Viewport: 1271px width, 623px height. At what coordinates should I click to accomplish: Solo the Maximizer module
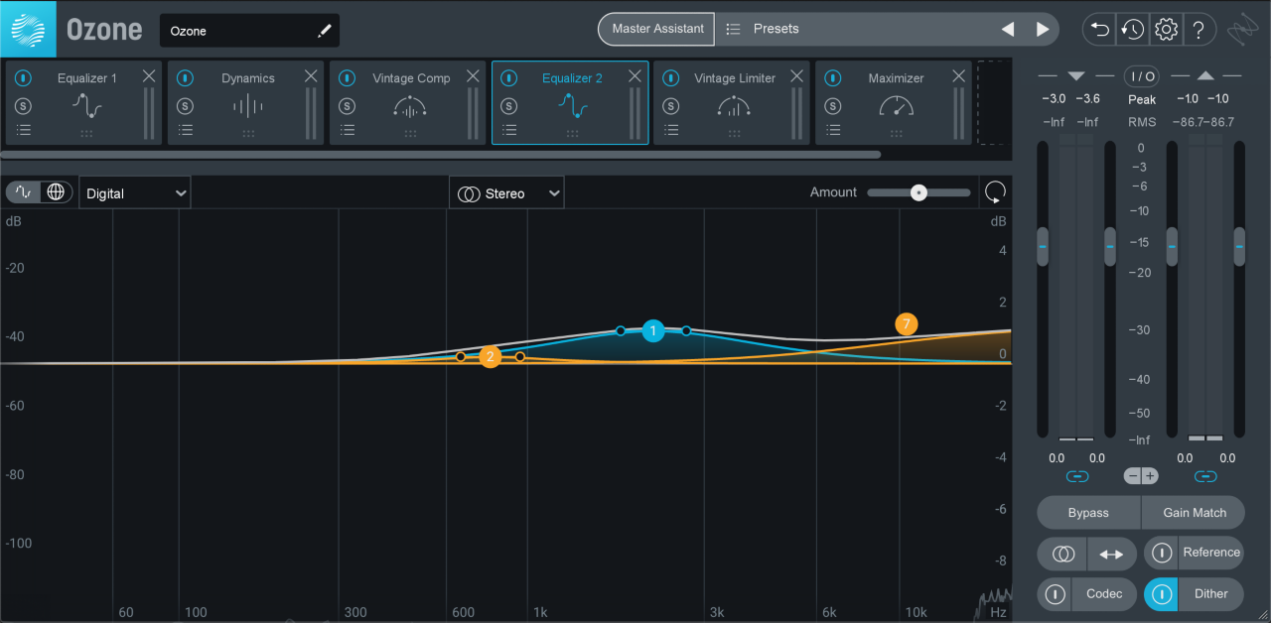pyautogui.click(x=833, y=106)
